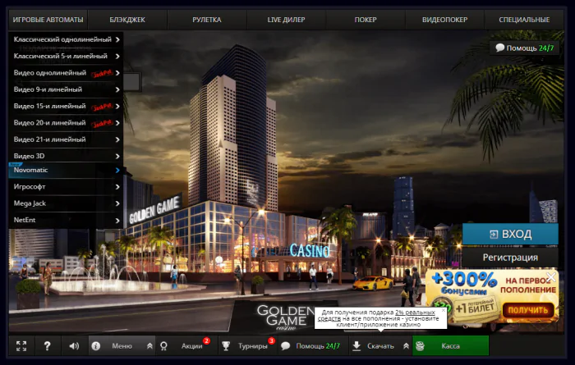Open Акции promotions
The image size is (575, 365).
click(x=191, y=346)
